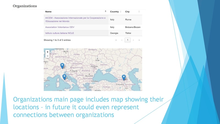This screenshot has width=220, height=124.
Task: Click the map marker over Rome, Italy
Action: point(64,77)
